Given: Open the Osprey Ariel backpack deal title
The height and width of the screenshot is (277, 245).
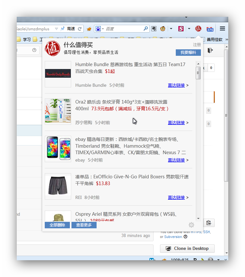Looking at the screenshot, I should pyautogui.click(x=126, y=216).
